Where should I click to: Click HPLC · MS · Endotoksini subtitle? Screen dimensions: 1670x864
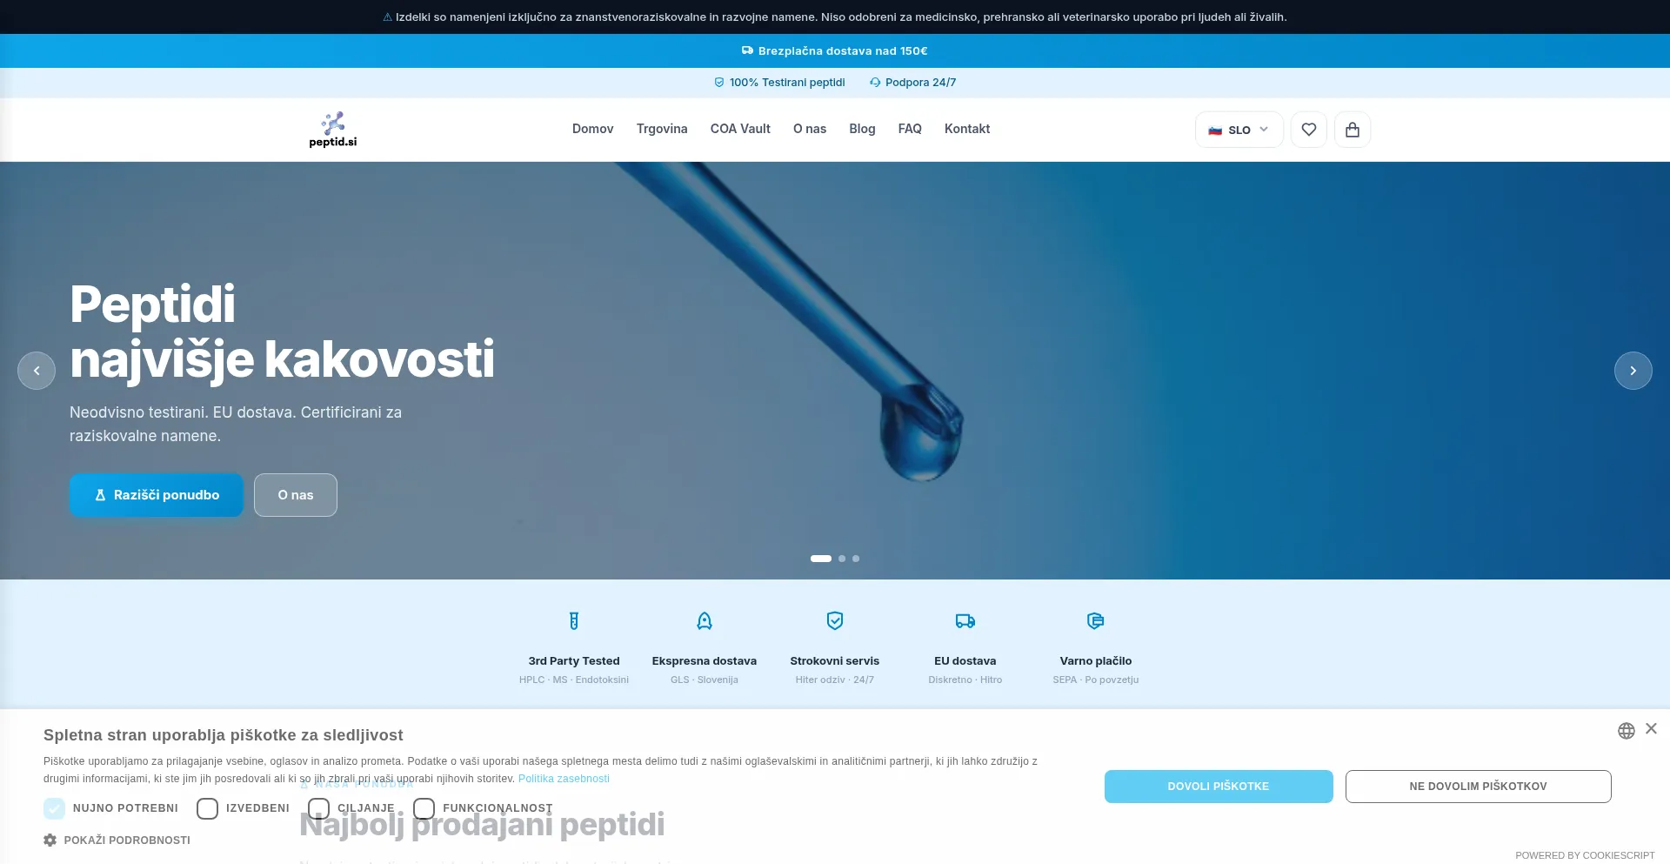pos(574,680)
